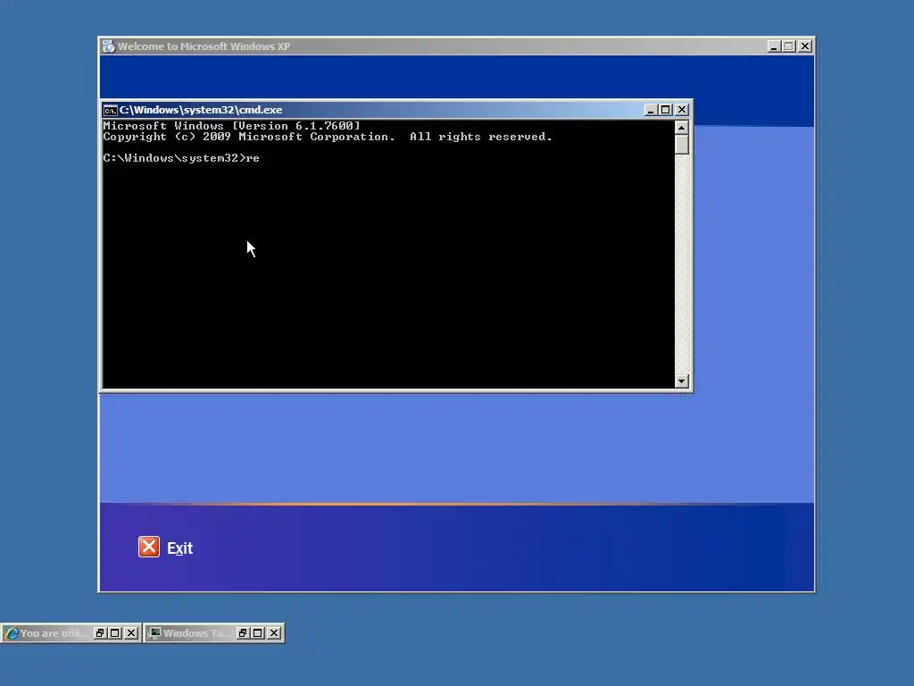914x686 pixels.
Task: Click the red Exit icon
Action: point(149,548)
